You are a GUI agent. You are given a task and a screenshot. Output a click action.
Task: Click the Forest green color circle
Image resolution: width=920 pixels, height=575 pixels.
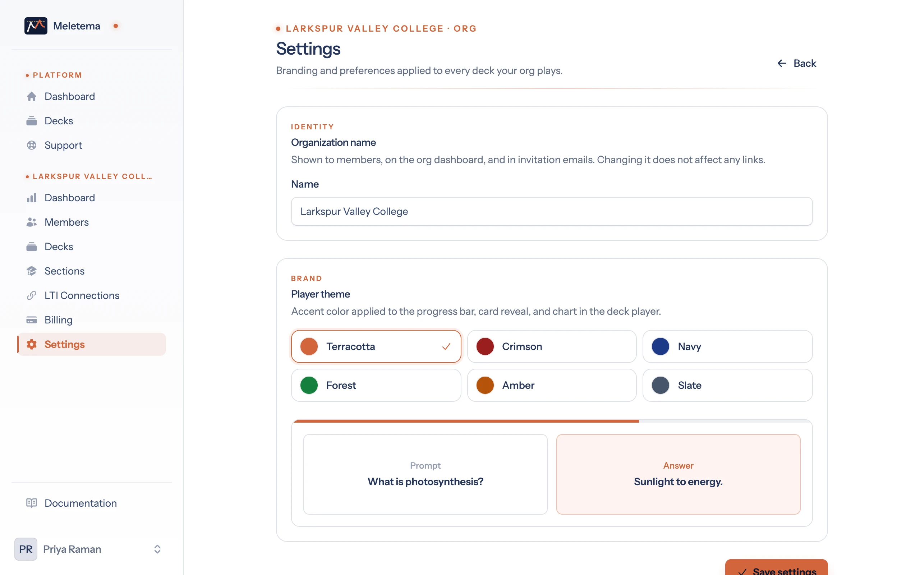pos(309,385)
